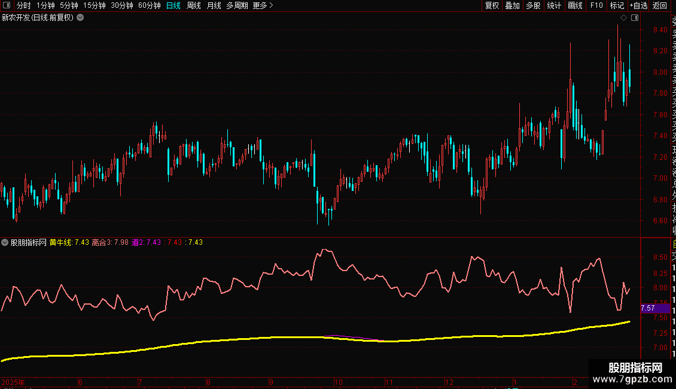The image size is (676, 389).
Task: Open F10 company info
Action: point(596,5)
